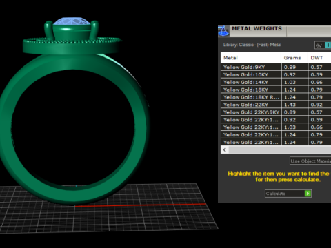Screen dimensions: 331x248
Task: Click the horizontal scrollbar left arrow
Action: (225, 149)
